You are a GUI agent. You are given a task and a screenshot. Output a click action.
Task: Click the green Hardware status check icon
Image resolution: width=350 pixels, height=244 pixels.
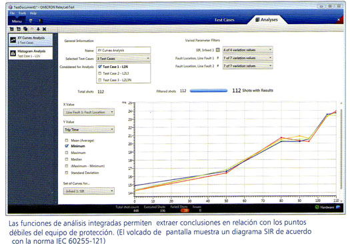(x=317, y=207)
